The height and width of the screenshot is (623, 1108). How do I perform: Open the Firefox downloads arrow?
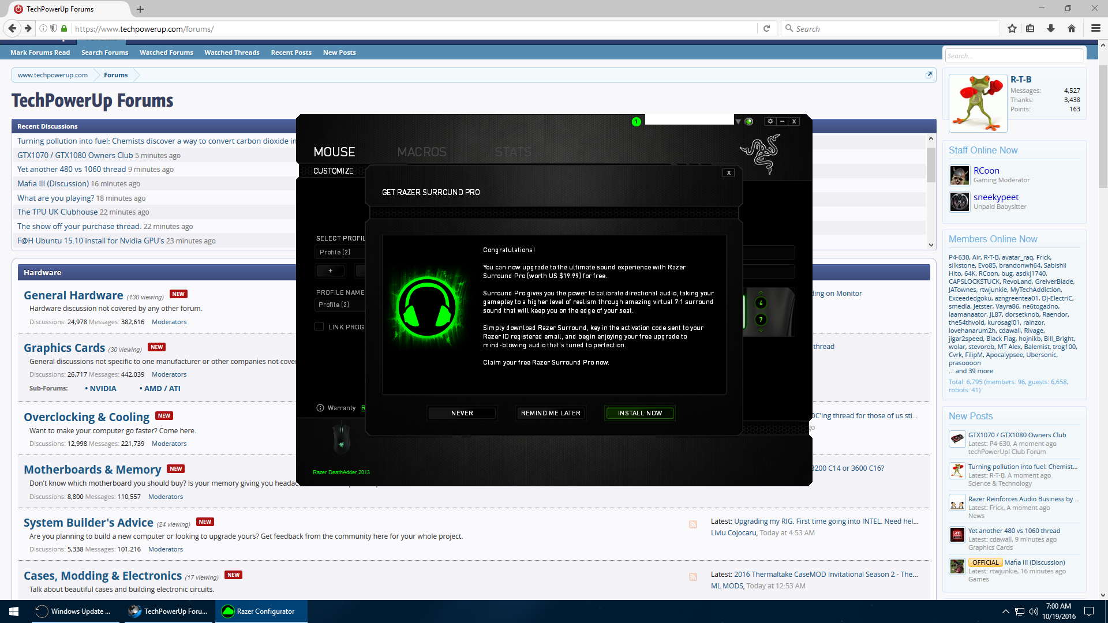[1051, 28]
